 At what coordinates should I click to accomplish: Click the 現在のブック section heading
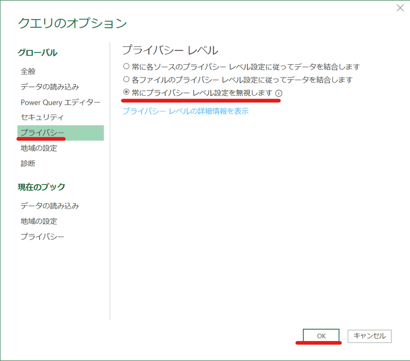42,187
